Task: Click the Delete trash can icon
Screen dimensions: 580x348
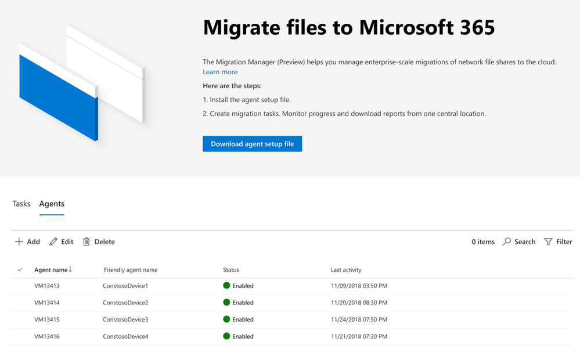Action: coord(87,242)
